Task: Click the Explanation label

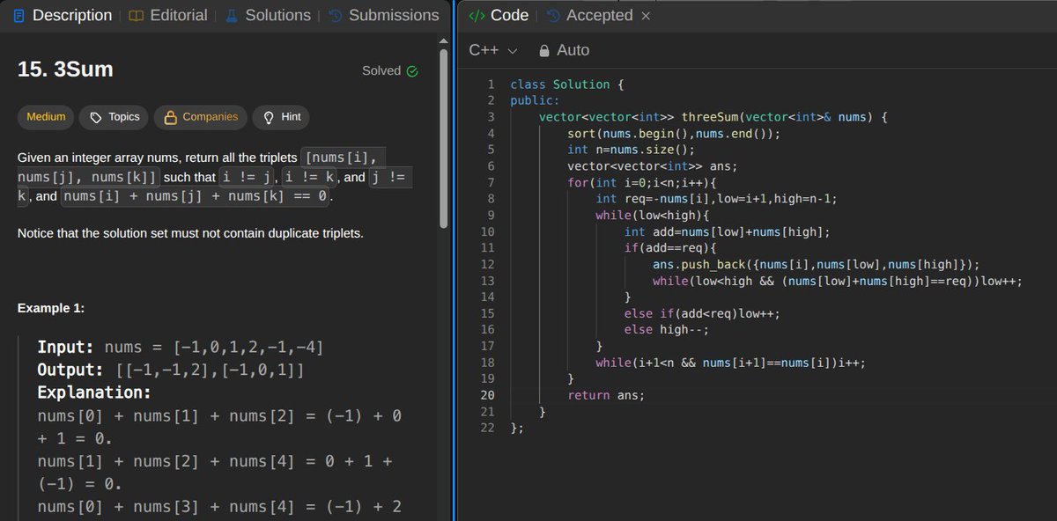Action: tap(94, 393)
